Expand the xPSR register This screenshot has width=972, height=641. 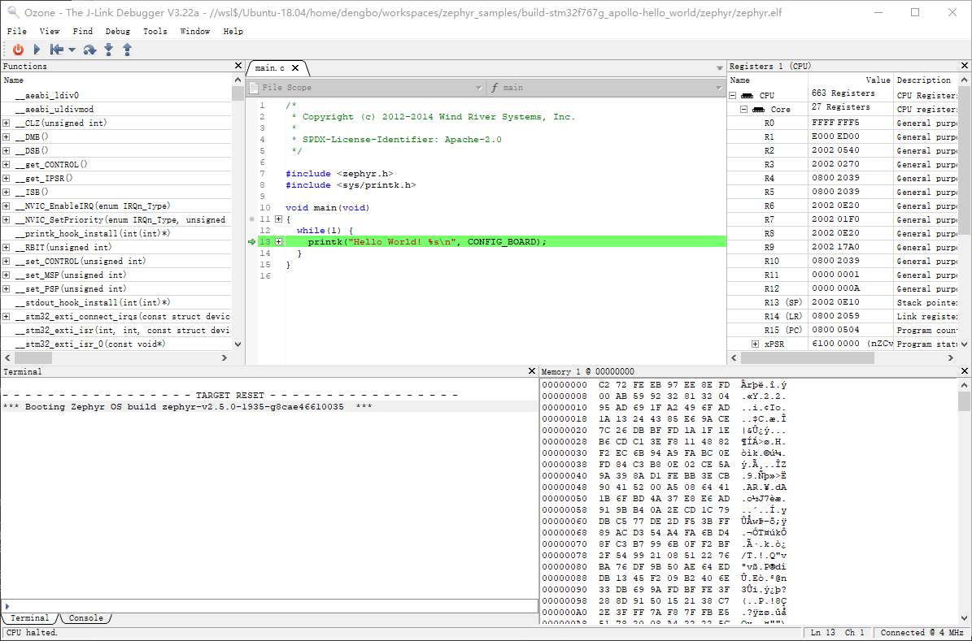(755, 344)
